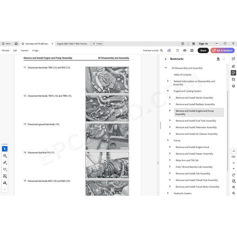Click the magnifier search icon
The image size is (237, 237).
[161, 50]
